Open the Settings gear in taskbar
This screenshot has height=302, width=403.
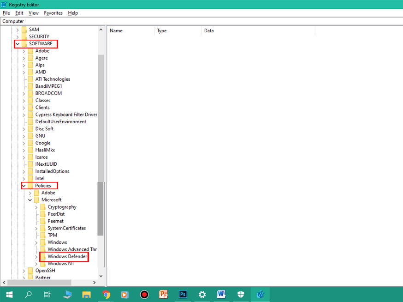pyautogui.click(x=202, y=294)
